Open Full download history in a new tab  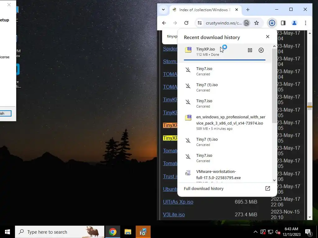pos(267,188)
